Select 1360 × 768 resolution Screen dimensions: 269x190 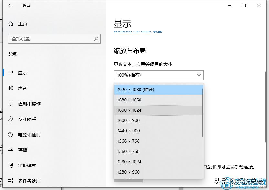(159, 151)
